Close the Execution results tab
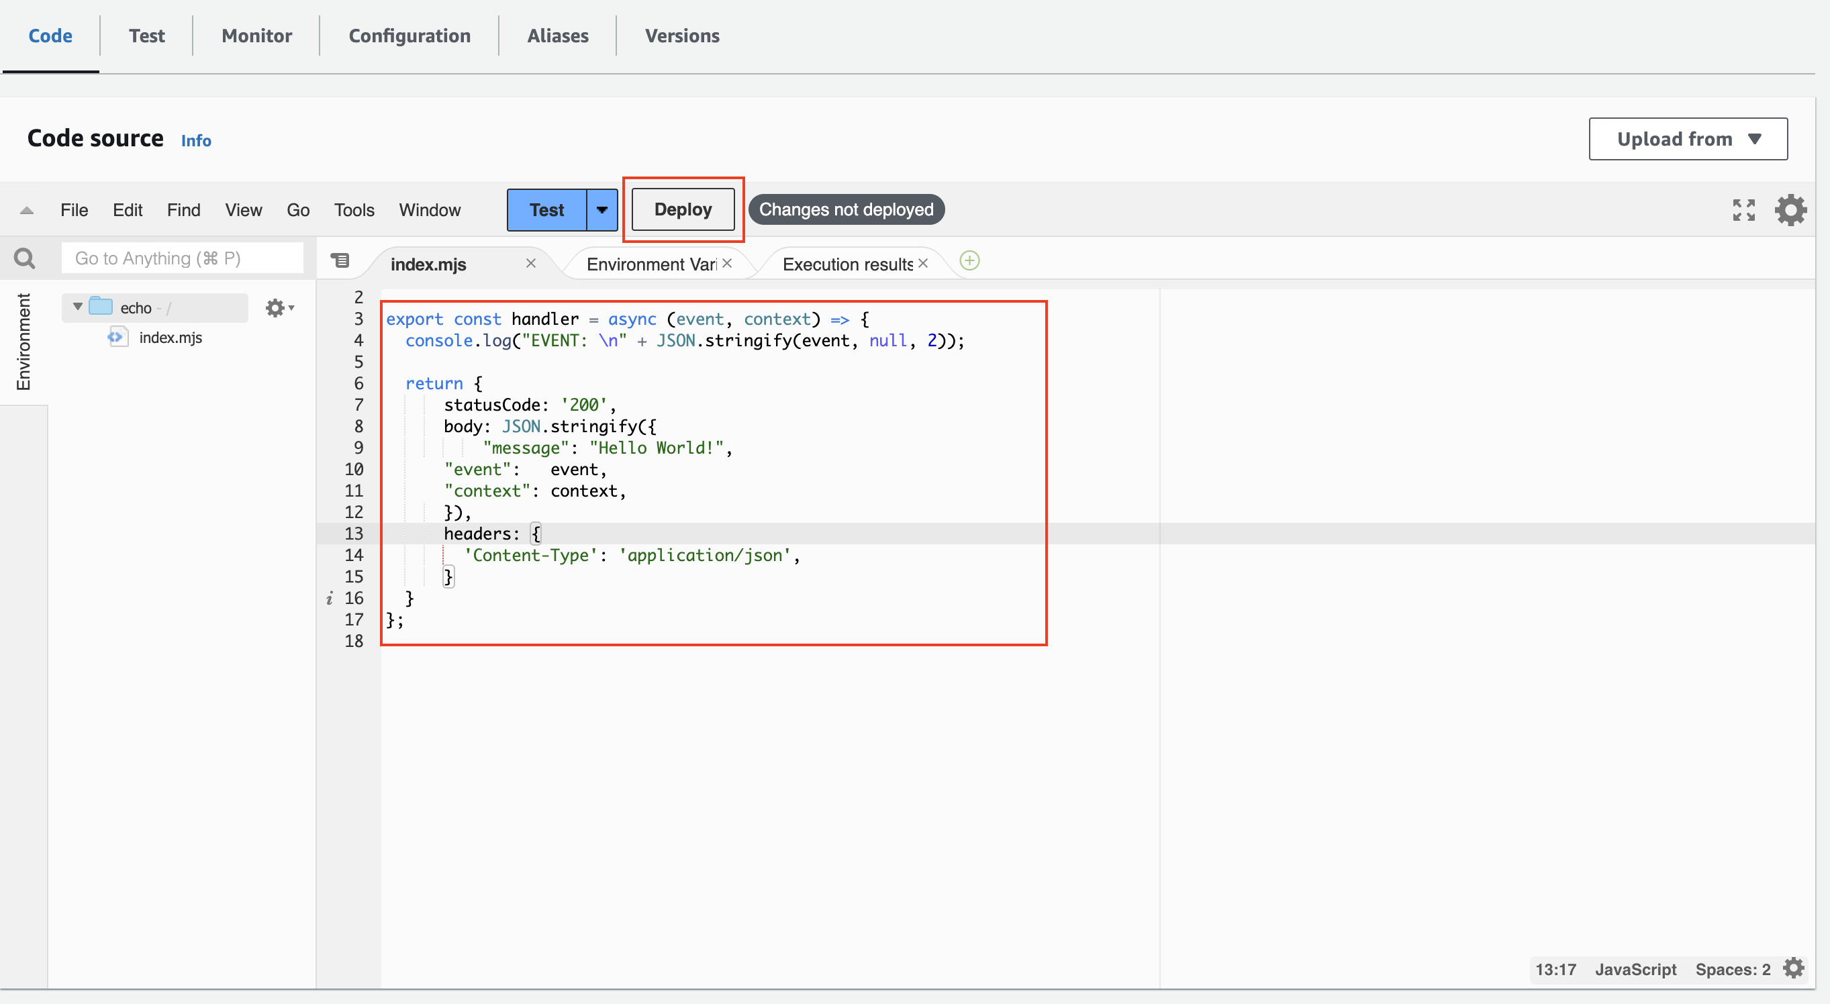1830x1004 pixels. tap(923, 264)
